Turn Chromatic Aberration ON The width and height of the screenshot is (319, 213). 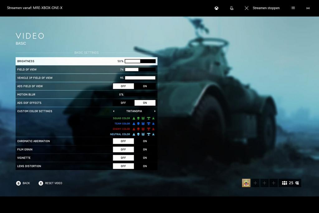coord(145,141)
